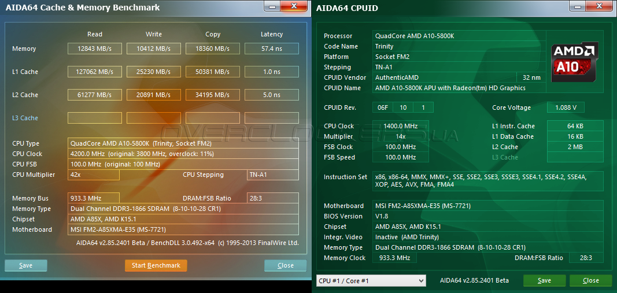Click Start Benchmark button
This screenshot has height=293, width=617.
[x=156, y=265]
